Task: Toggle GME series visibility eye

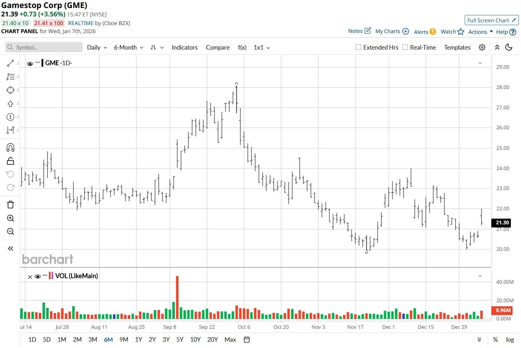Action: click(30, 63)
